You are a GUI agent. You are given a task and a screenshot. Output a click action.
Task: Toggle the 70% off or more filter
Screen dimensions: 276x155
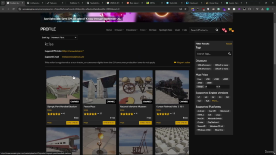click(221, 69)
